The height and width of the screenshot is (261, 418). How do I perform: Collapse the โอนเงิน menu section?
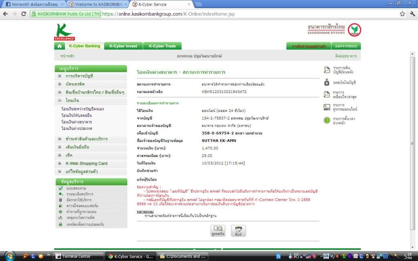[x=60, y=100]
